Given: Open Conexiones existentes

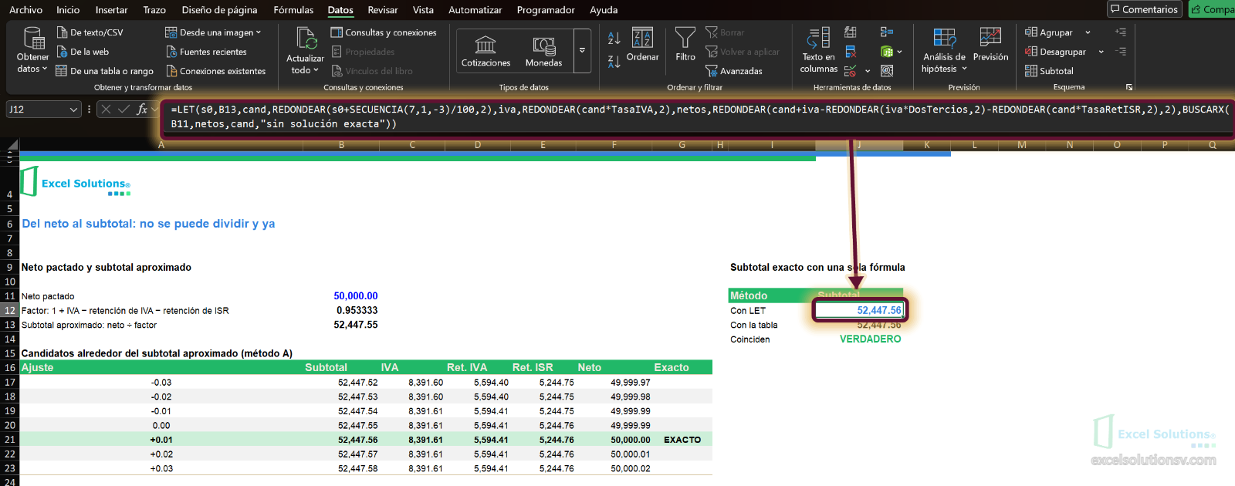Looking at the screenshot, I should click(x=216, y=71).
